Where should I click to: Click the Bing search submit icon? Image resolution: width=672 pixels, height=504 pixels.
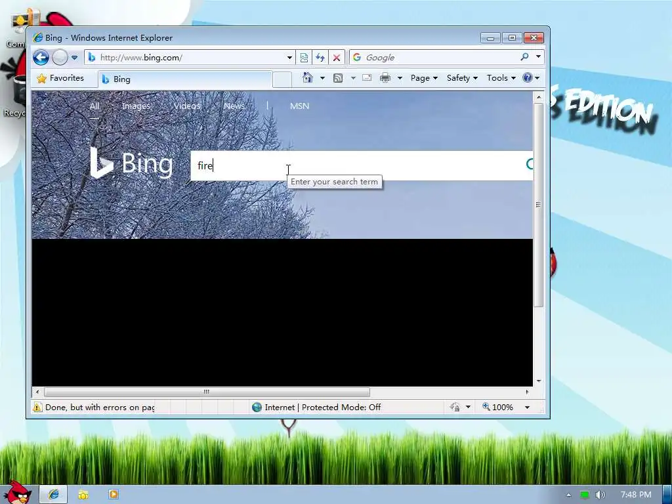(x=530, y=164)
